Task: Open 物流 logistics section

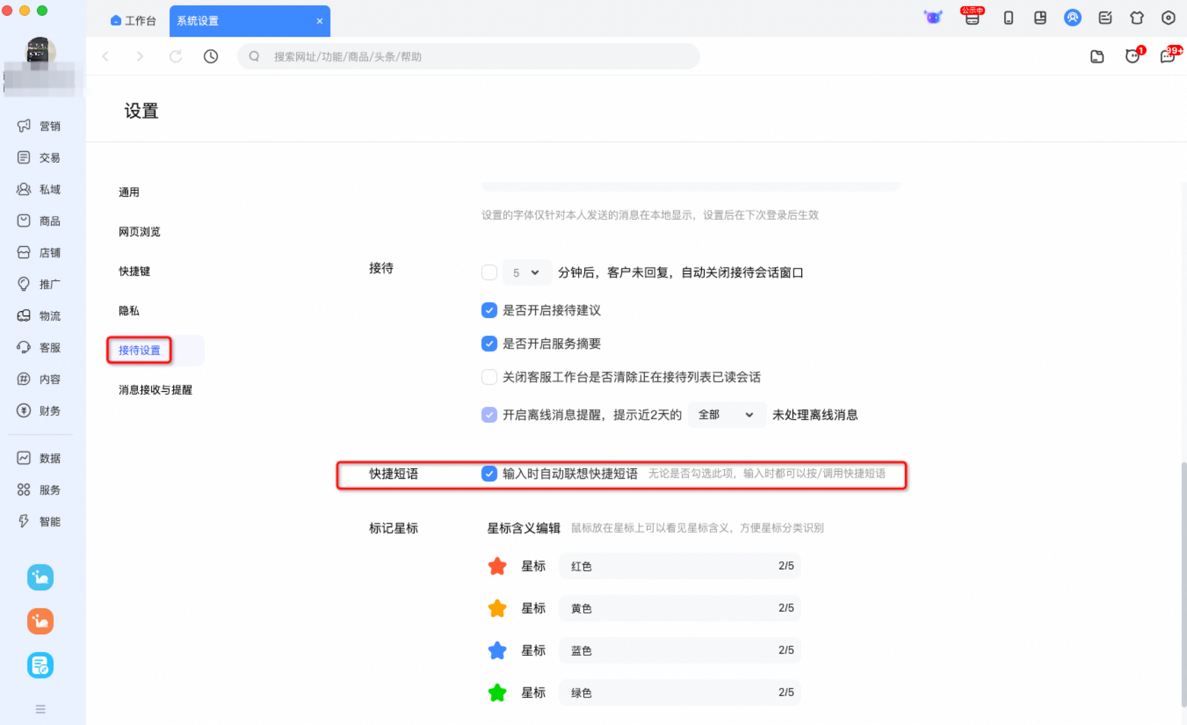Action: 39,316
